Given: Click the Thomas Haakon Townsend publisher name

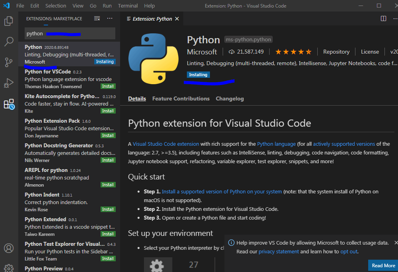Looking at the screenshot, I should [53, 87].
